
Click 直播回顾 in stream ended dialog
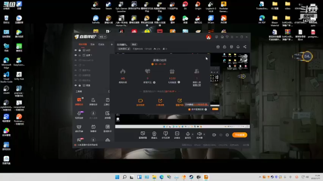tap(179, 102)
